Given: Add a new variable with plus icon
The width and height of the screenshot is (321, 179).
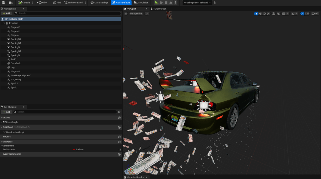Looking at the screenshot, I should [x=119, y=142].
